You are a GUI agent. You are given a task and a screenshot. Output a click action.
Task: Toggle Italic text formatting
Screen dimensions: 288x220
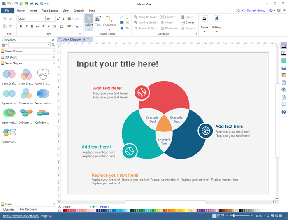tap(26, 26)
